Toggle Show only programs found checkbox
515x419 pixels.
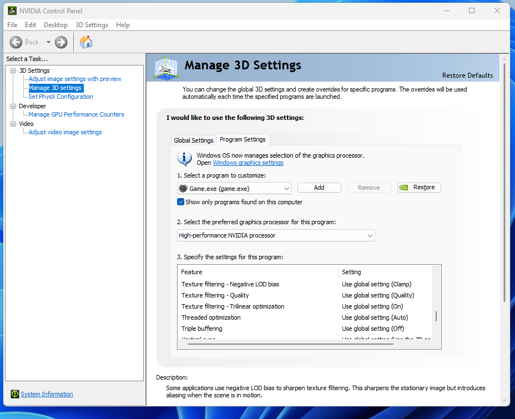pyautogui.click(x=181, y=202)
